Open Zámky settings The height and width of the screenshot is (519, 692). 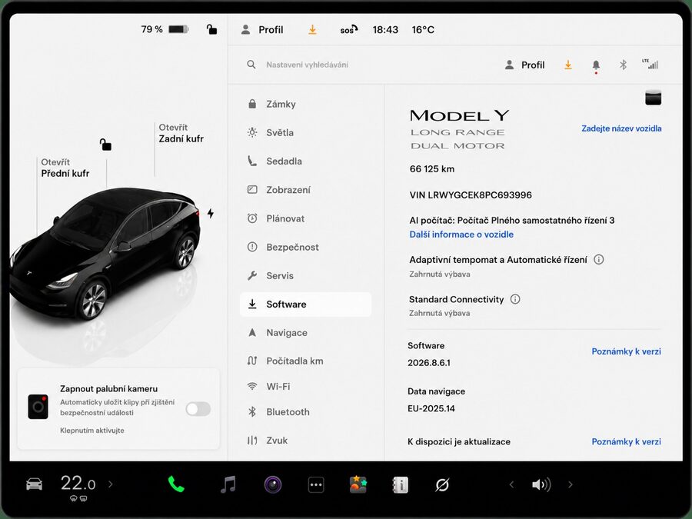pos(305,104)
